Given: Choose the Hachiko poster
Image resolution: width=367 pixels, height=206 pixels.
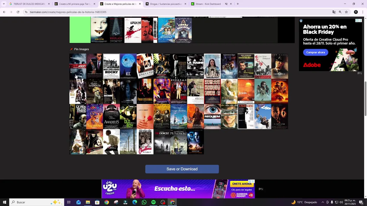Looking at the screenshot, I should tap(229, 91).
